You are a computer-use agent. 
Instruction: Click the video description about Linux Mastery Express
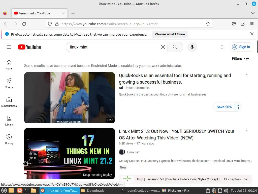[x=185, y=161]
